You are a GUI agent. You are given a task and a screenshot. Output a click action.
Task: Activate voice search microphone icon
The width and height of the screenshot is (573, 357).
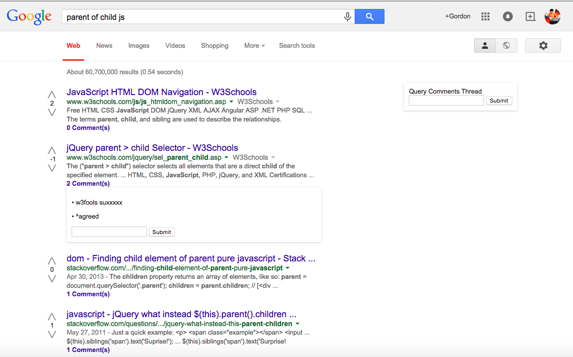[348, 16]
